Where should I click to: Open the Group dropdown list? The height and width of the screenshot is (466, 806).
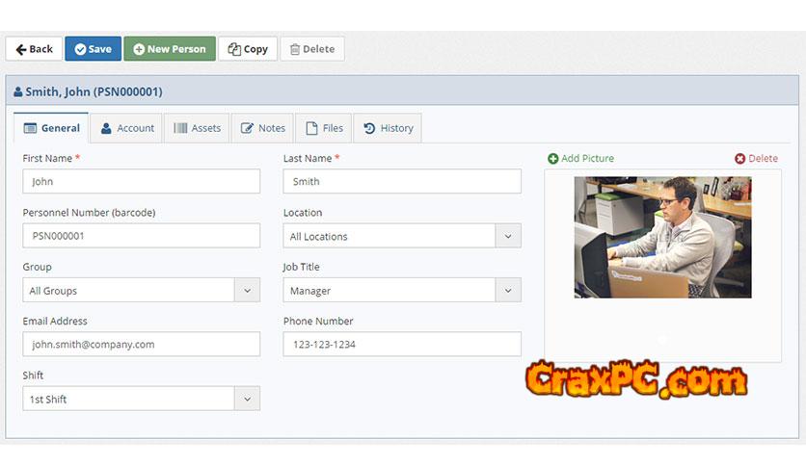click(247, 290)
